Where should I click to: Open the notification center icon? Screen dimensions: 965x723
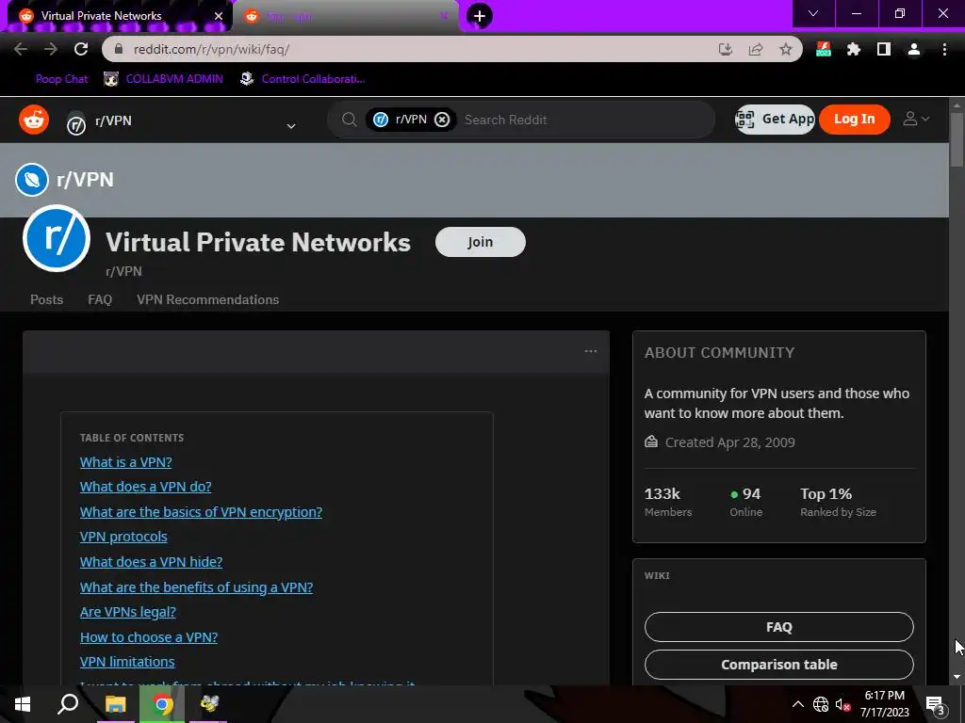point(936,704)
